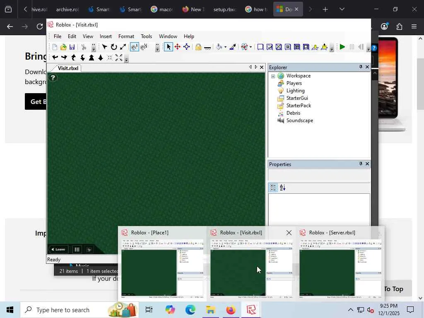Open the camera toolbar overflow options
This screenshot has width=424, height=318.
coord(126,59)
